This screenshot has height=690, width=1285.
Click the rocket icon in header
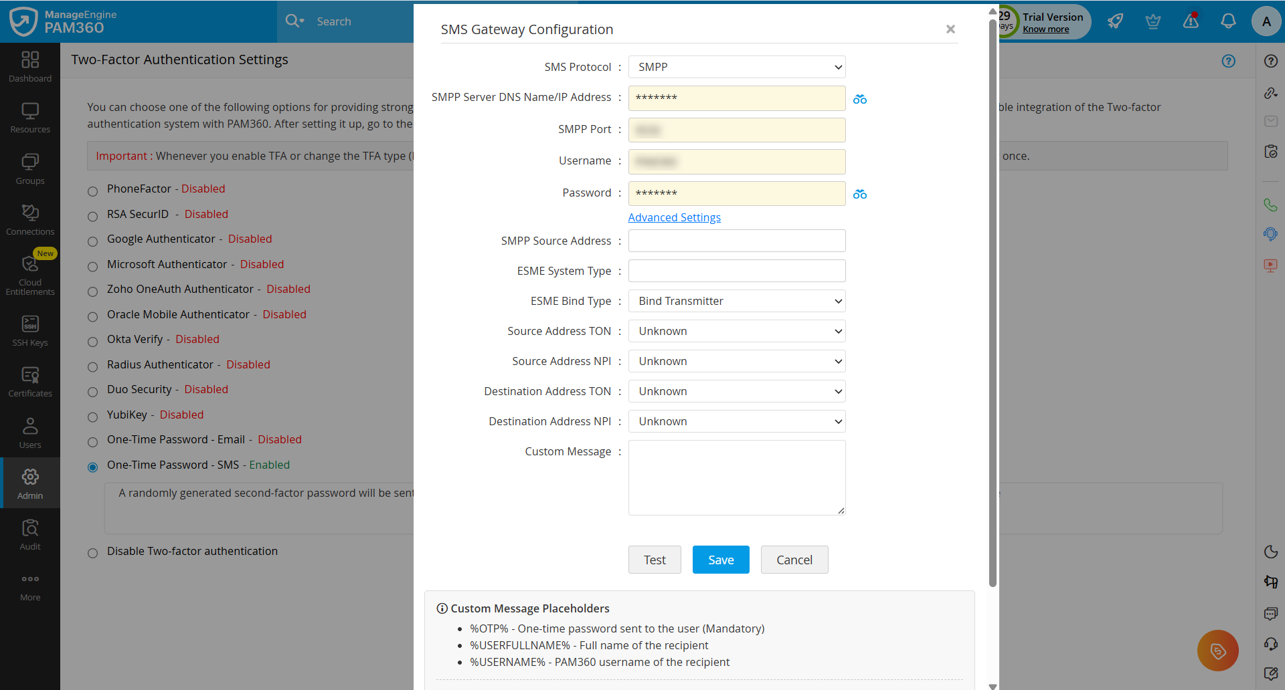1115,21
